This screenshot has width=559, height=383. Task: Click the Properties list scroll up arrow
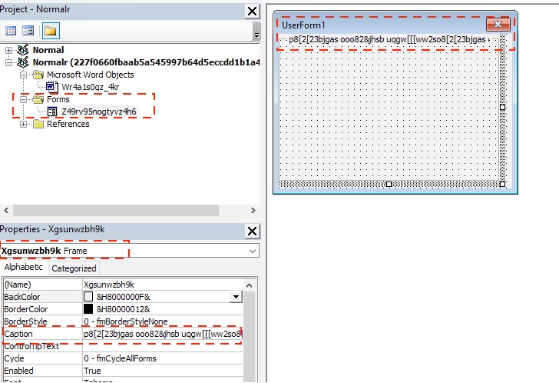[250, 285]
